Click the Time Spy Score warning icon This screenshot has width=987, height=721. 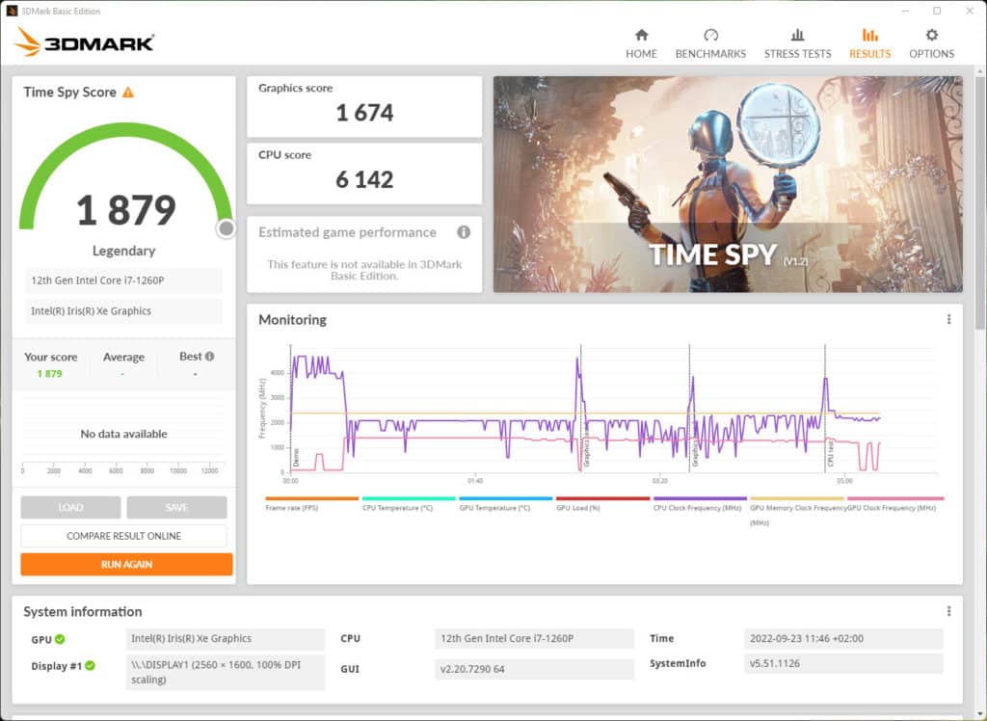click(128, 93)
